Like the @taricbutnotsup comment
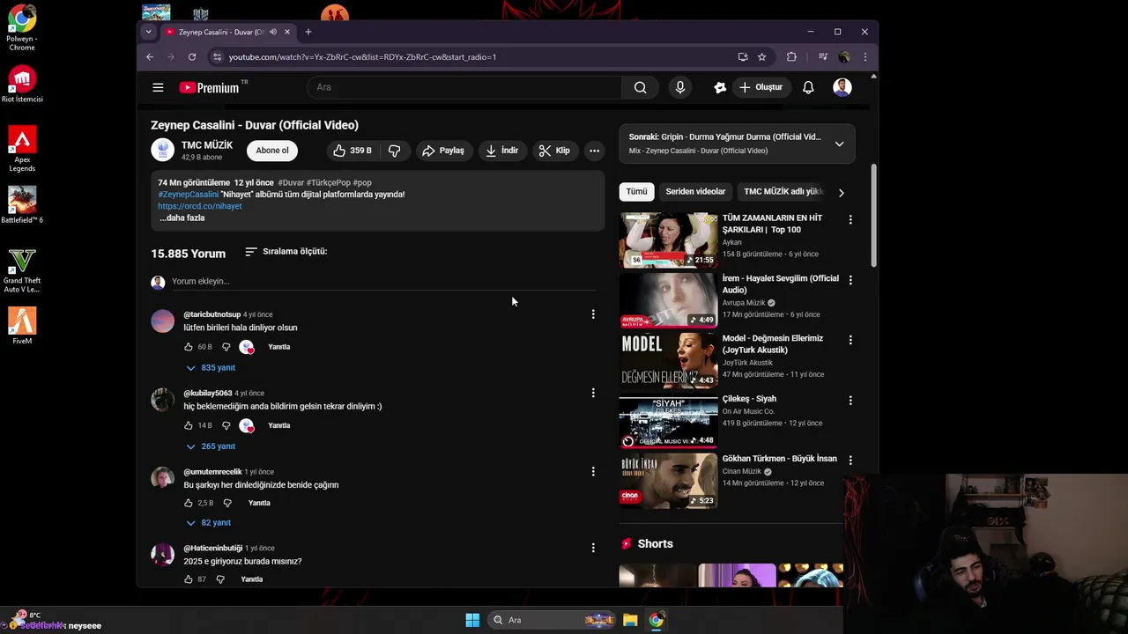The image size is (1128, 634). point(189,347)
